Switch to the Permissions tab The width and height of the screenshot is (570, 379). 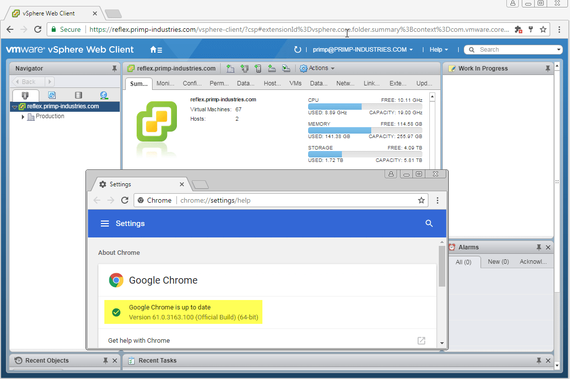coord(219,83)
